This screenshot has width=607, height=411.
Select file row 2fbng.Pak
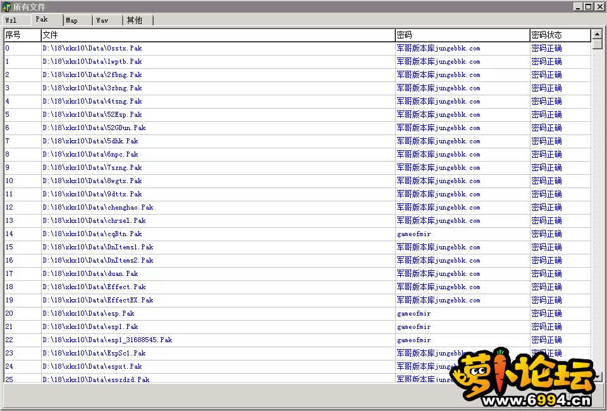click(x=297, y=74)
